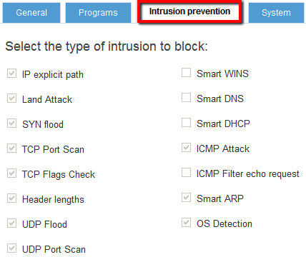Toggle TCP Flags Check option
306x257 pixels.
coord(11,173)
